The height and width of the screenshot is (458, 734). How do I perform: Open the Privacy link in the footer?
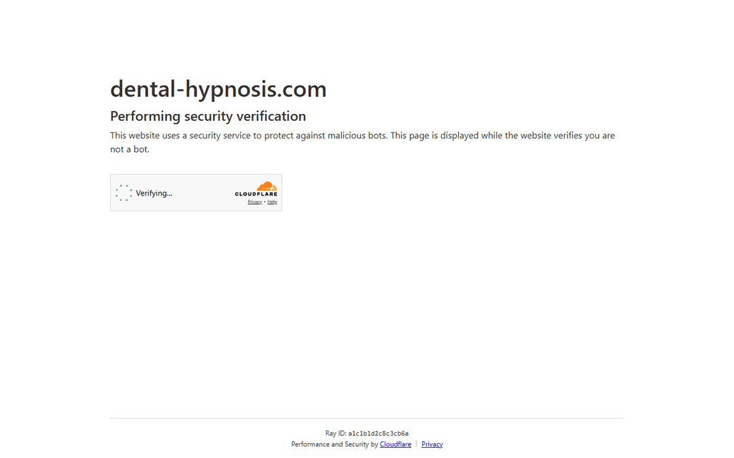pos(432,444)
